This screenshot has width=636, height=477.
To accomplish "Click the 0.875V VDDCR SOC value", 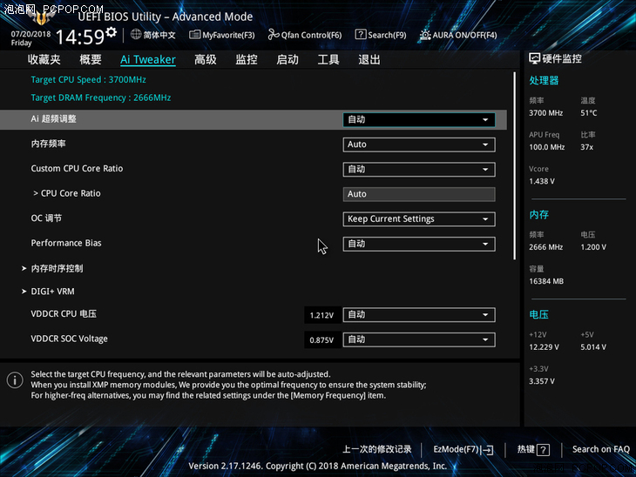I will click(321, 340).
